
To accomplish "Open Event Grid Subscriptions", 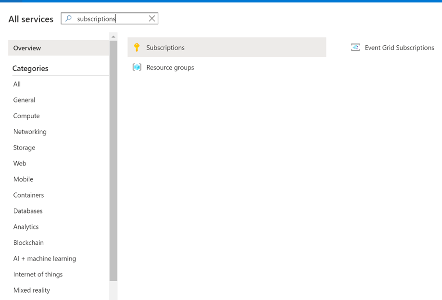I will (x=399, y=48).
